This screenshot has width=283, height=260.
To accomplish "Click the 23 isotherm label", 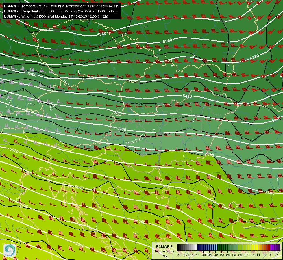I will tap(22, 90).
